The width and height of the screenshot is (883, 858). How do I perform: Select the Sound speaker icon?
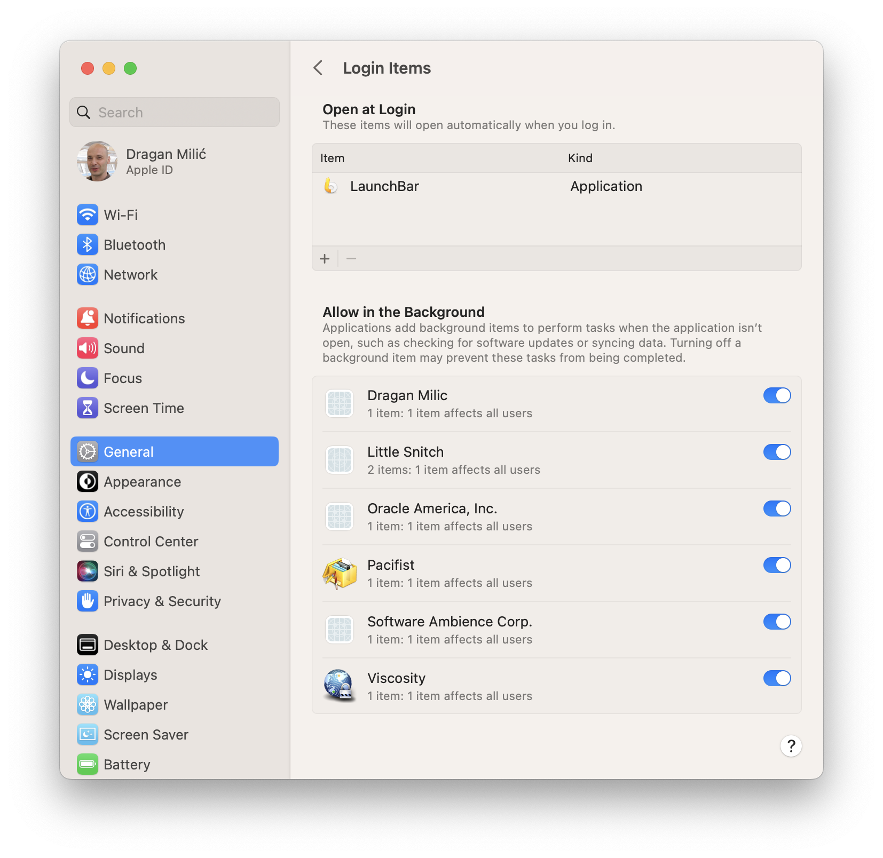[88, 348]
